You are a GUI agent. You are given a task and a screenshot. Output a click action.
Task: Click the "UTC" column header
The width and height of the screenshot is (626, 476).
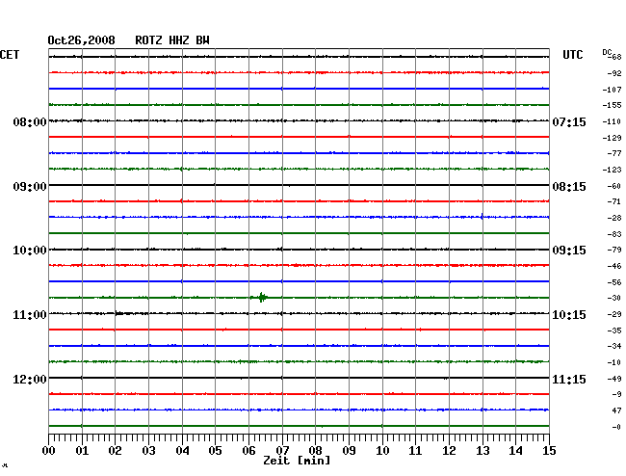pos(572,55)
